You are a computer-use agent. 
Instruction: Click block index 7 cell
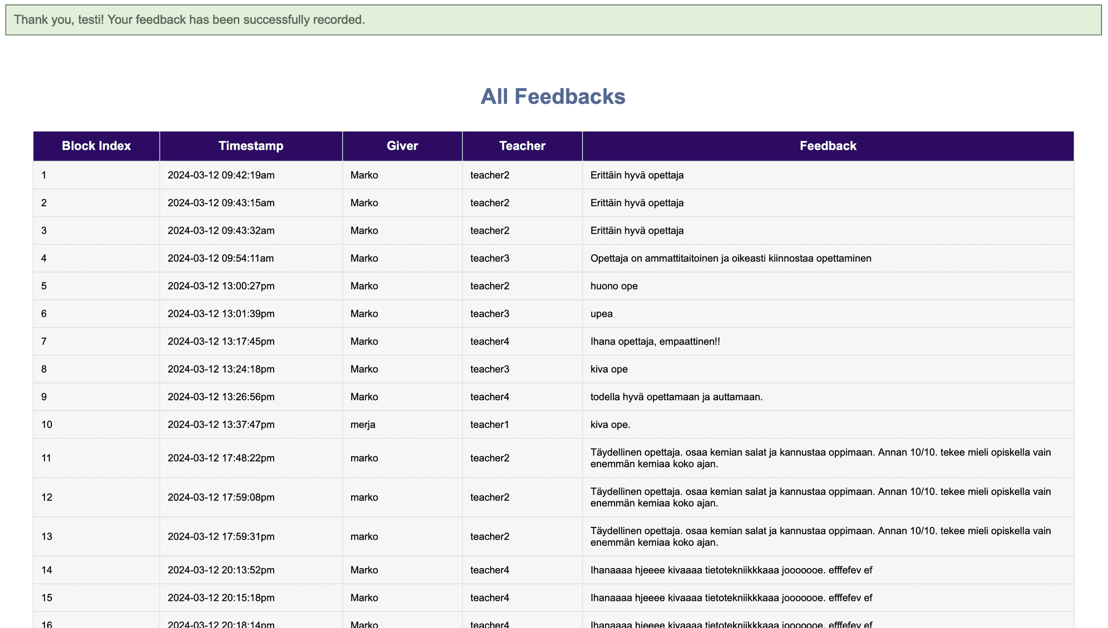44,342
